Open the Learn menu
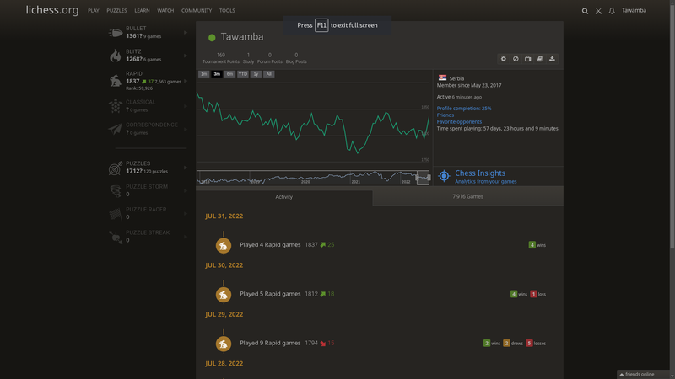The image size is (675, 379). 142,11
